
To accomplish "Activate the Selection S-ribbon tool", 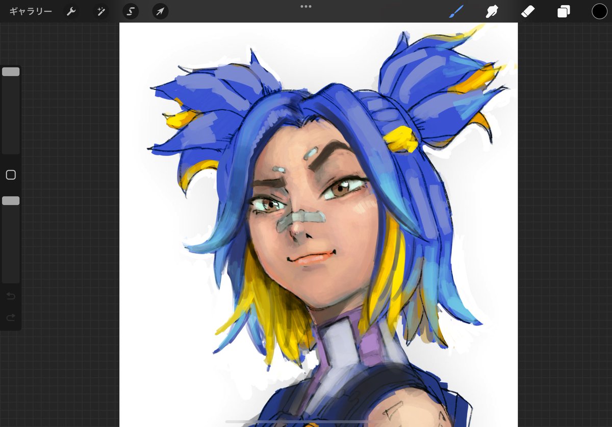I will [131, 11].
